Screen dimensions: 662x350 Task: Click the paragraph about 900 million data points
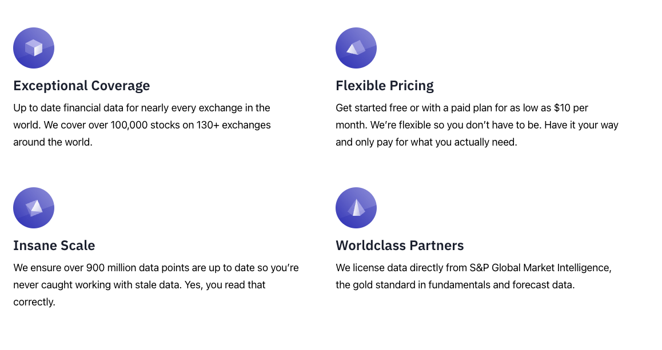tap(156, 285)
